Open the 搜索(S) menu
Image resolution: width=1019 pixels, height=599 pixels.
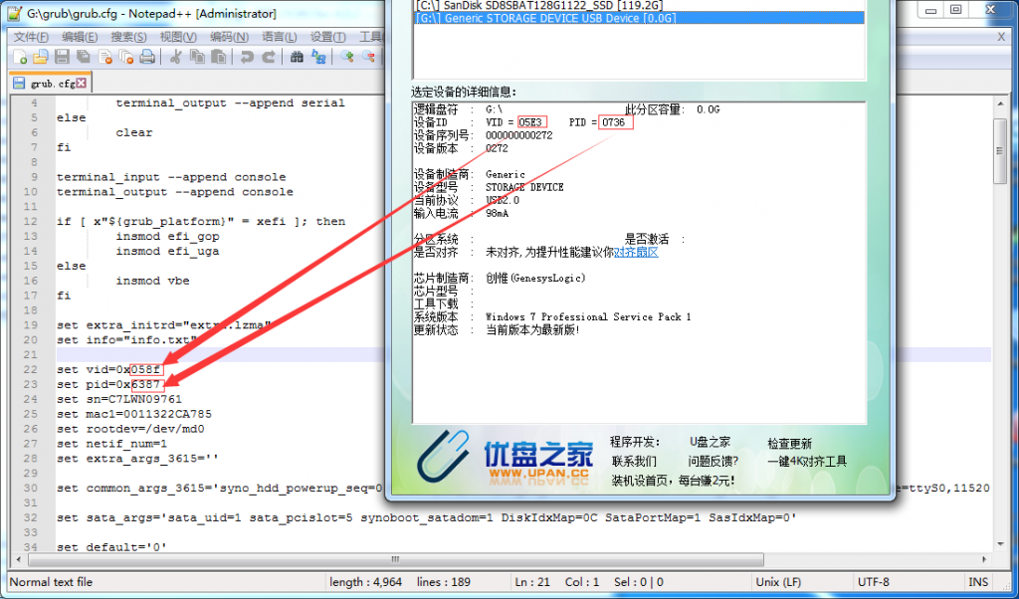(x=128, y=37)
